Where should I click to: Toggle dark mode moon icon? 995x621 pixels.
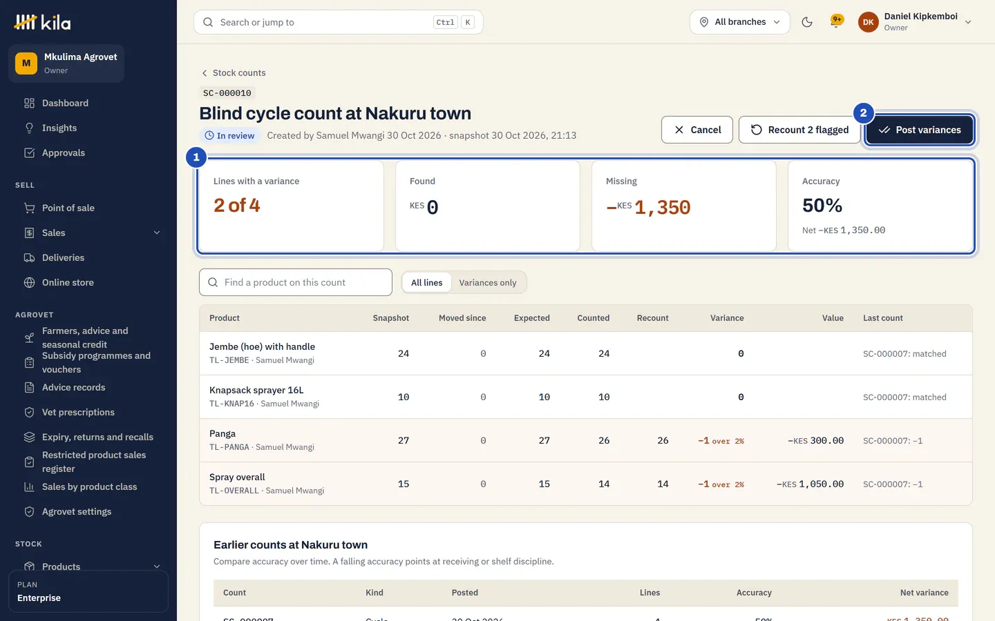tap(806, 22)
